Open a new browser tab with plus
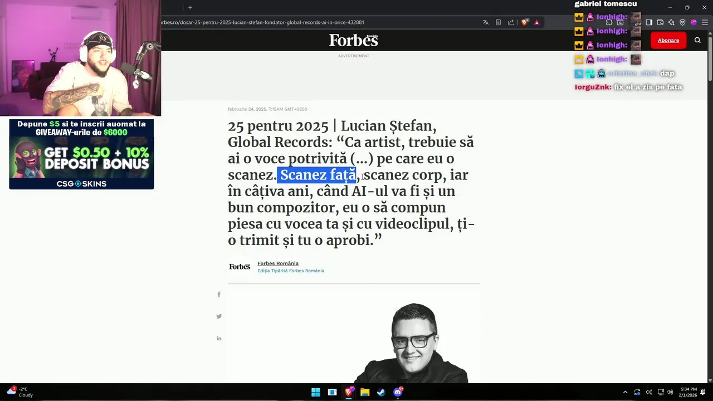The height and width of the screenshot is (401, 713). coord(190,7)
